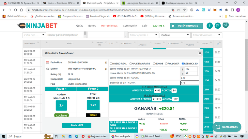Click the calendar icon beside Fecha/Hora

click(47, 63)
